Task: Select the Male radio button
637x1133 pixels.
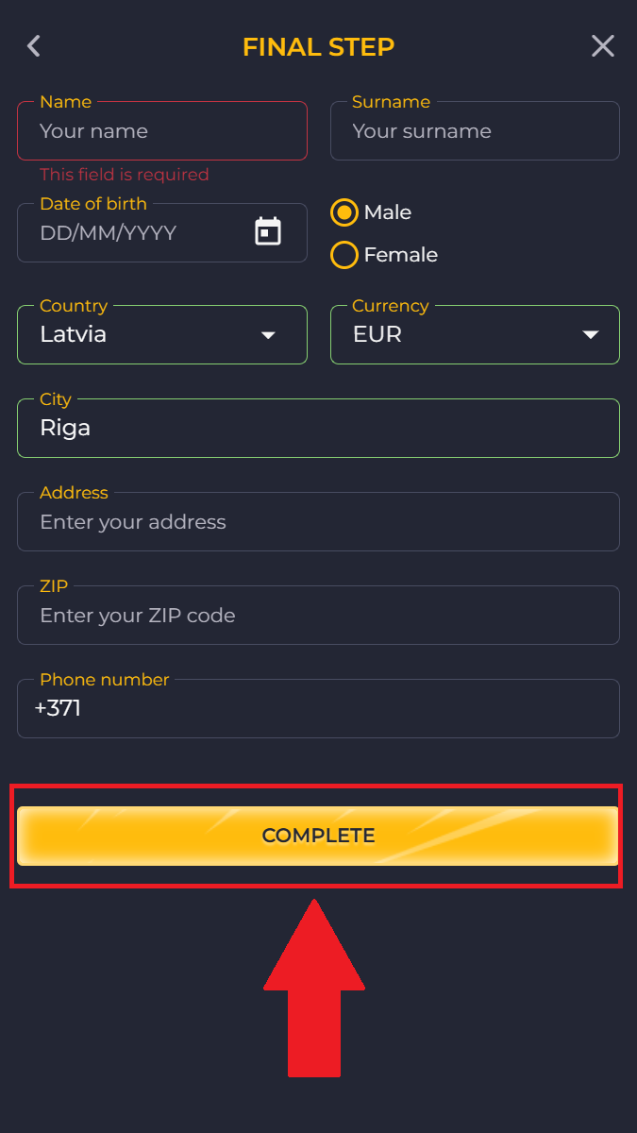Action: coord(344,212)
